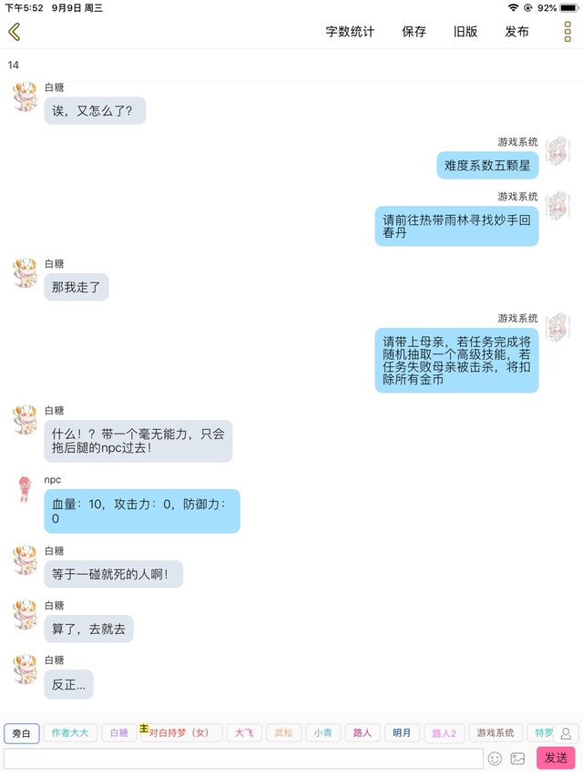Image resolution: width=583 pixels, height=777 pixels.
Task: Tap the insert image icon
Action: [517, 758]
